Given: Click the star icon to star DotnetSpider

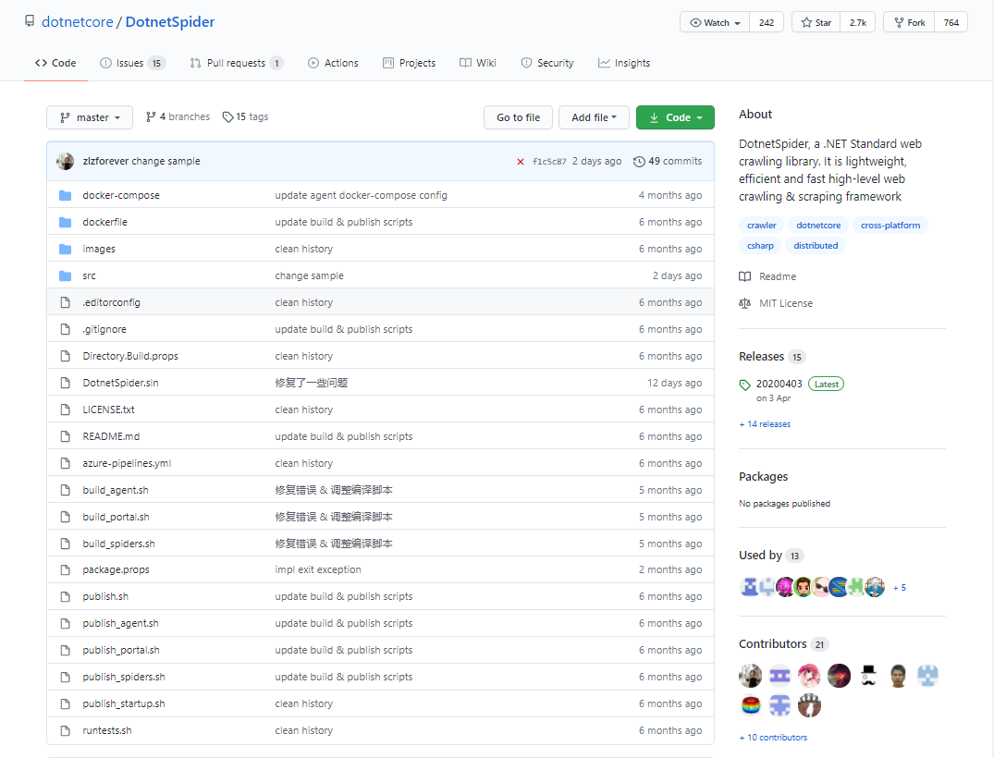Looking at the screenshot, I should (x=804, y=21).
